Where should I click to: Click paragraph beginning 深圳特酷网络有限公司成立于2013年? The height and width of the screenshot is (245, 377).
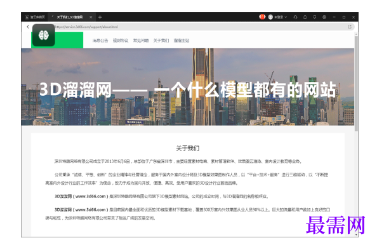pos(178,161)
